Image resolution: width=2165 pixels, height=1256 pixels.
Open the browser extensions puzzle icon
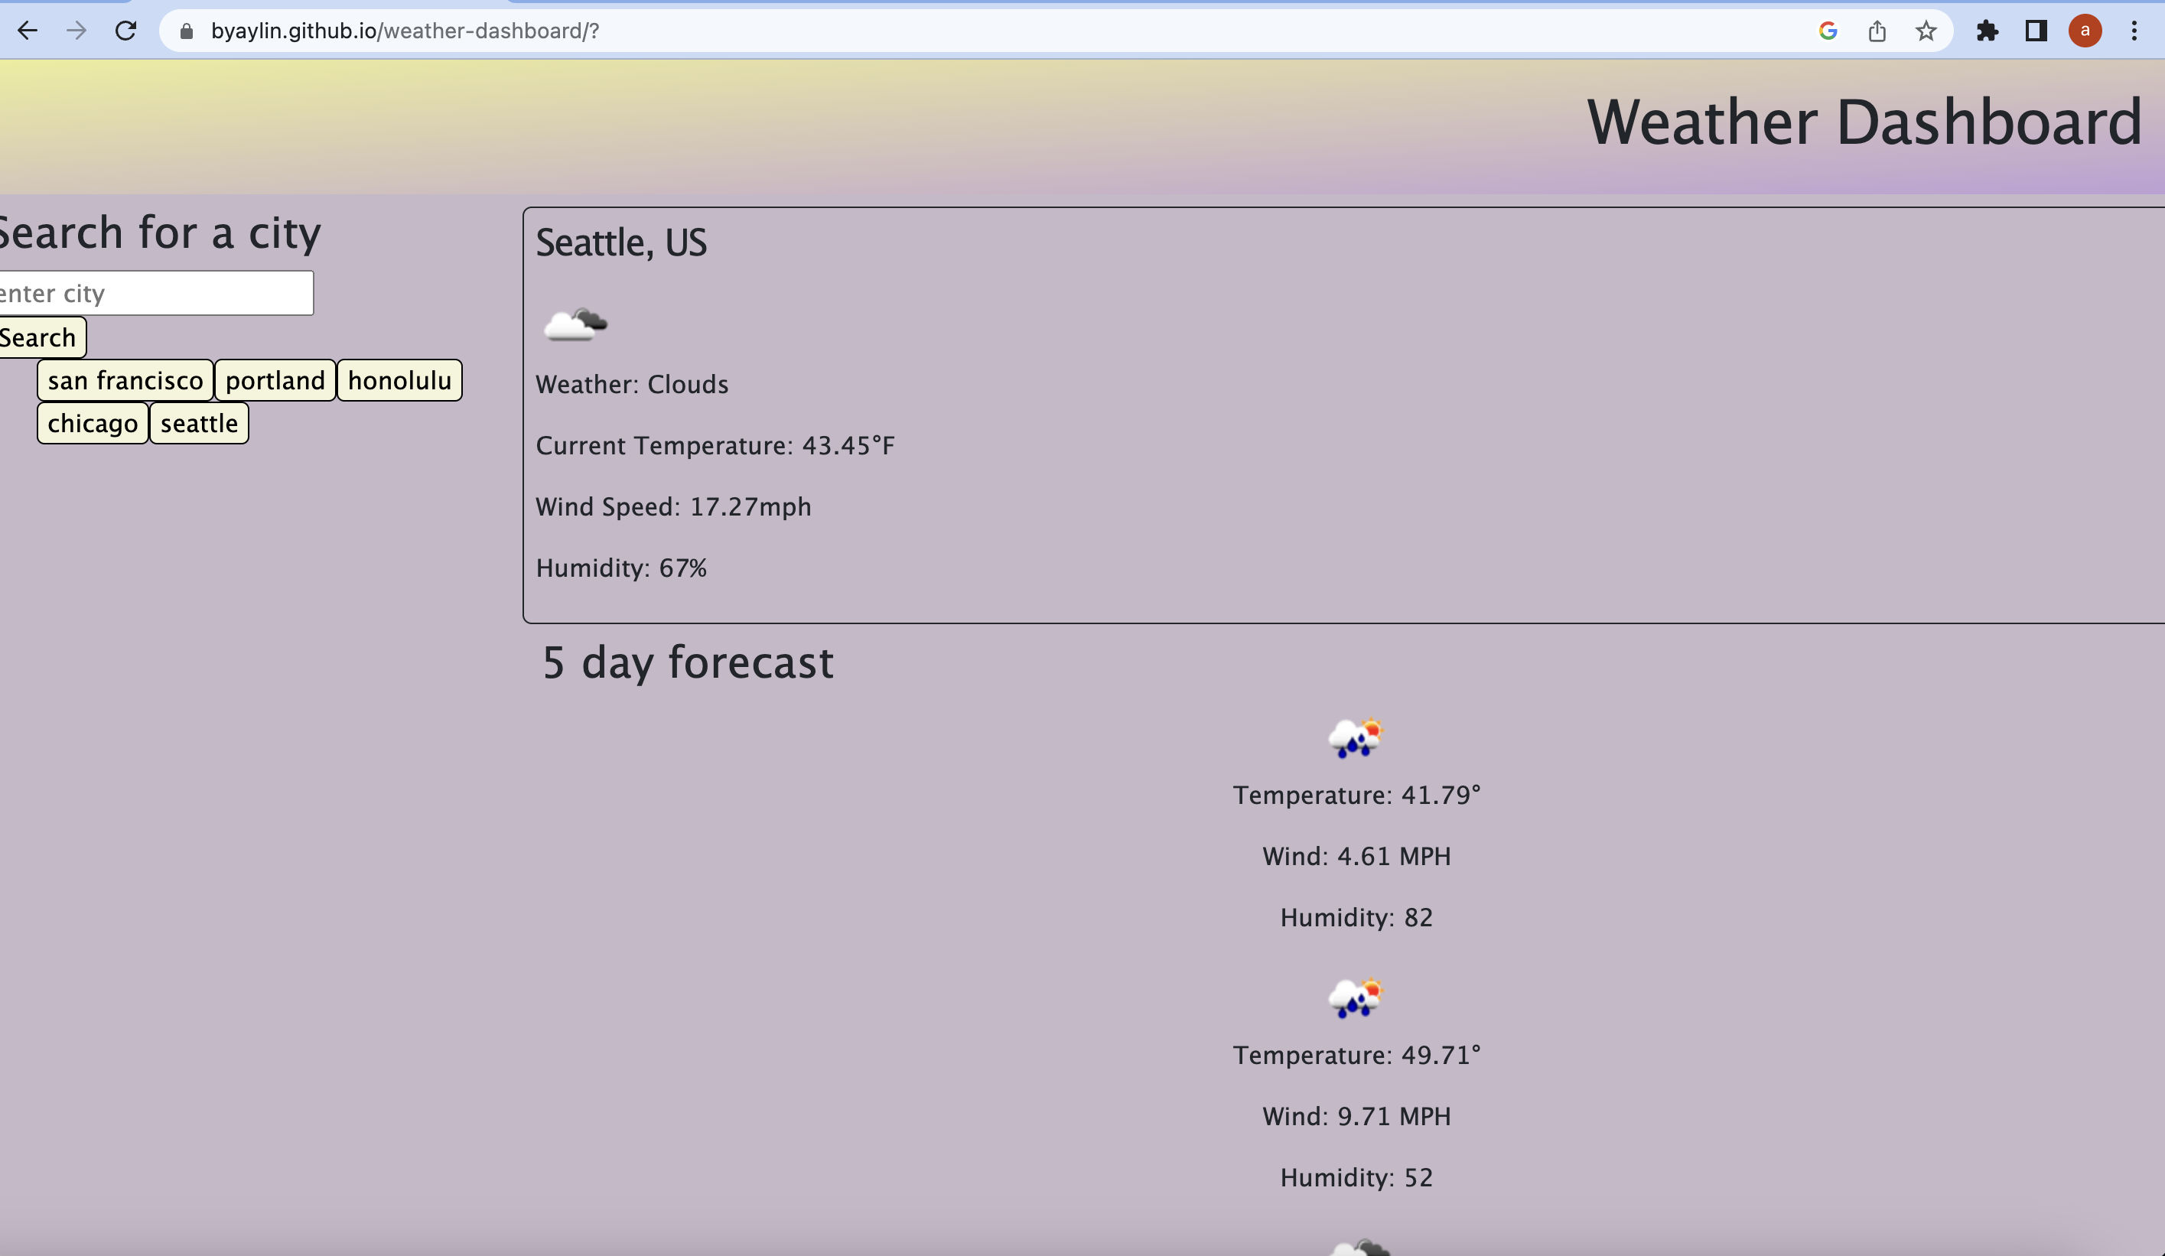click(1988, 31)
